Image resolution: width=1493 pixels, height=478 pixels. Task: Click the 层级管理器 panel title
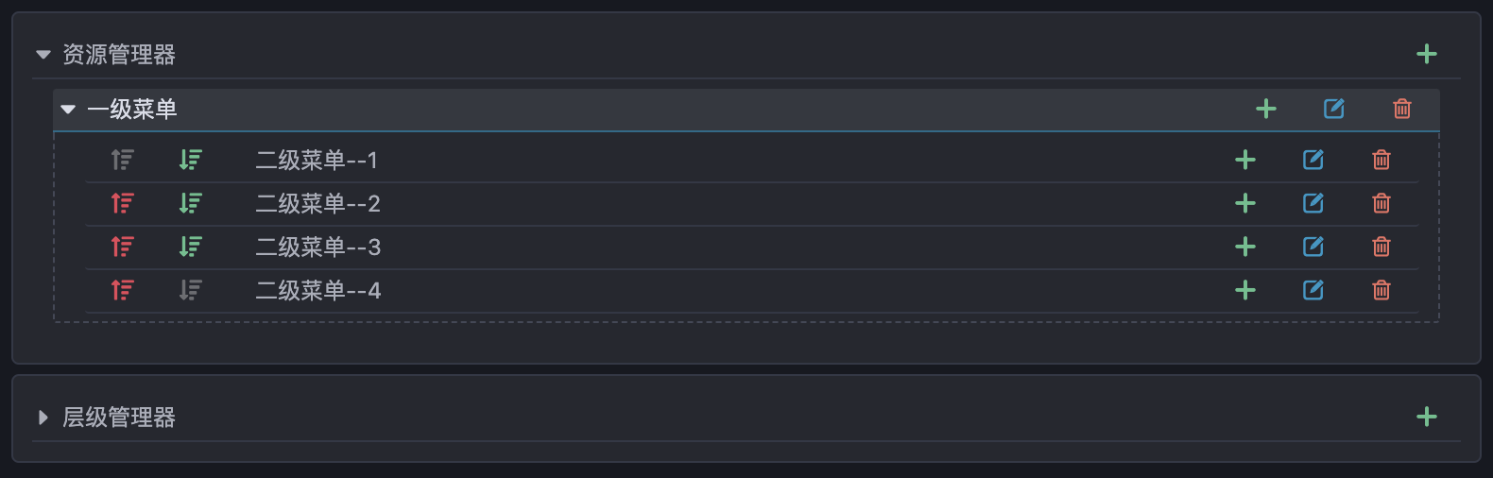click(119, 417)
